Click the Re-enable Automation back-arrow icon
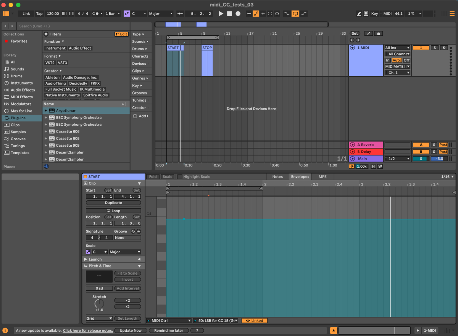This screenshot has width=458, height=336. point(263,13)
